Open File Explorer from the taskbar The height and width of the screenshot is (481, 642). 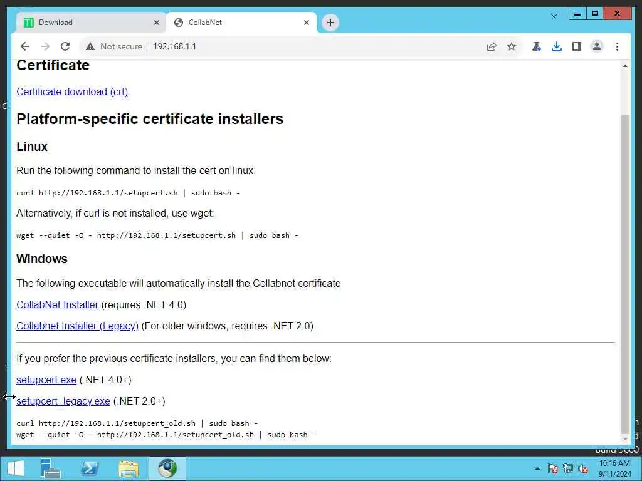[128, 468]
